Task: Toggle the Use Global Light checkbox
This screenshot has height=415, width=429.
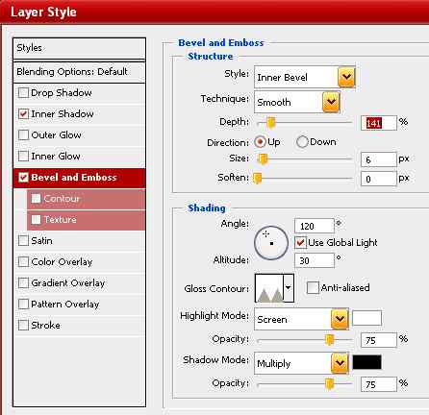Action: (300, 242)
